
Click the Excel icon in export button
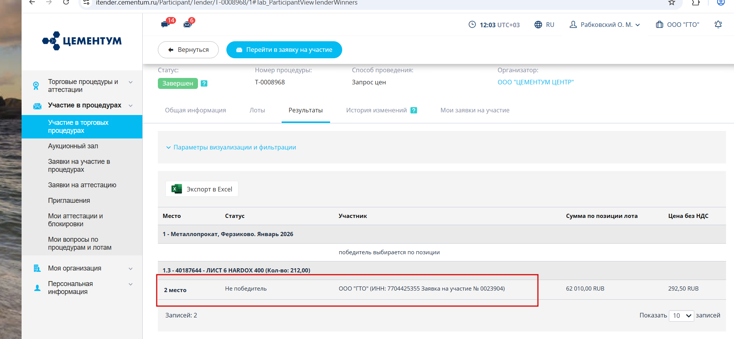(x=176, y=189)
